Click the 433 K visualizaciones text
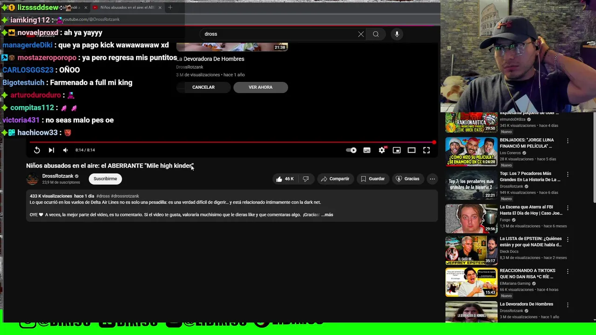The width and height of the screenshot is (596, 335). click(x=51, y=196)
